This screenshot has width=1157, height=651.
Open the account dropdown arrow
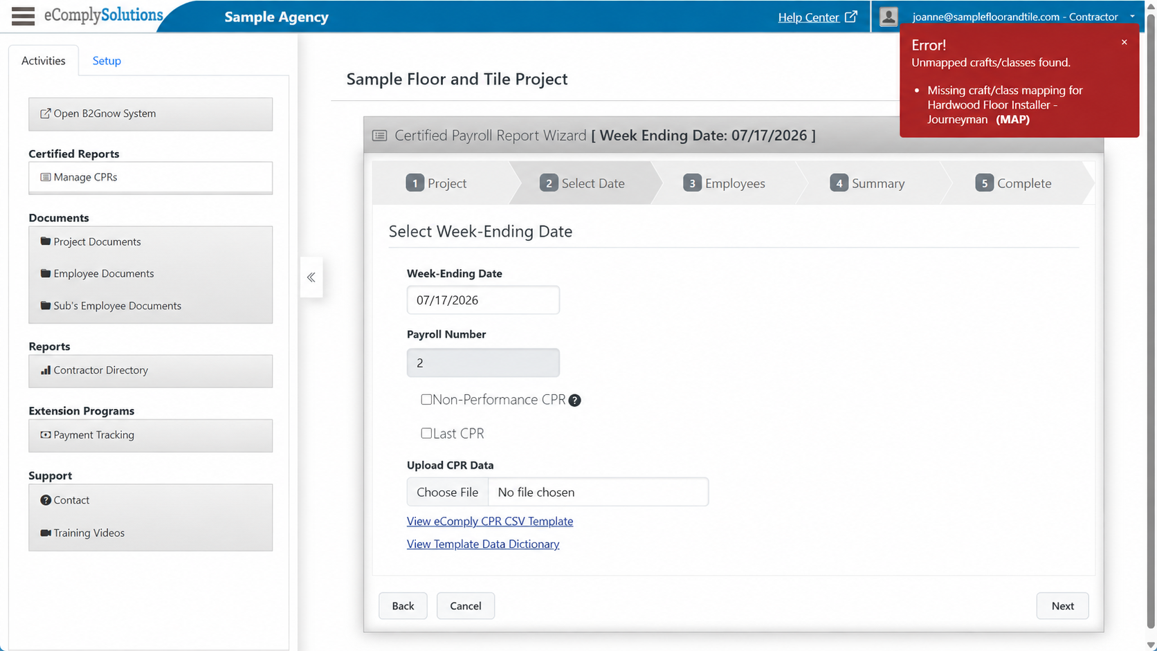pos(1133,17)
